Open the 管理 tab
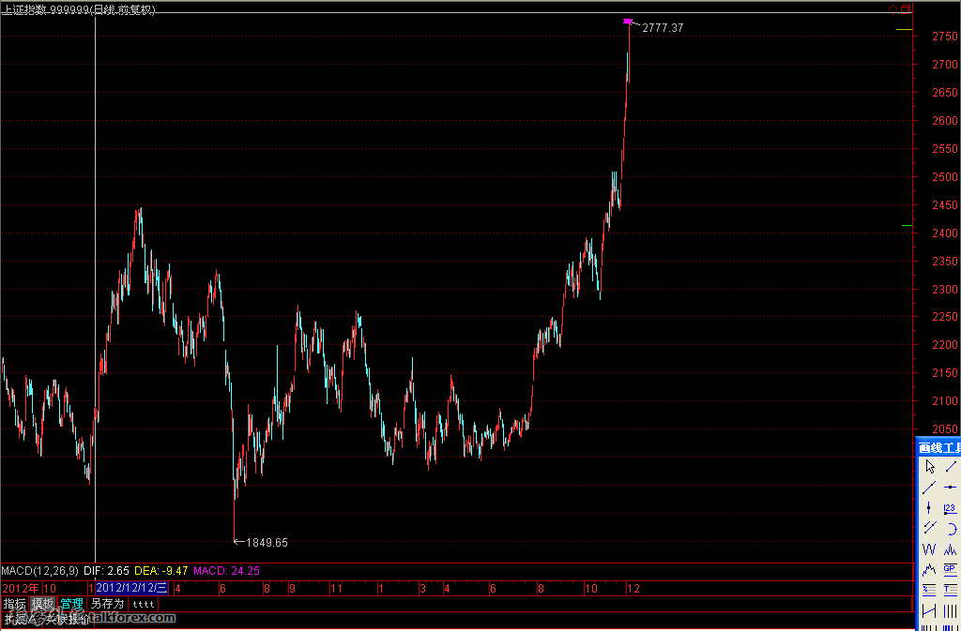The height and width of the screenshot is (631, 961). click(x=71, y=604)
